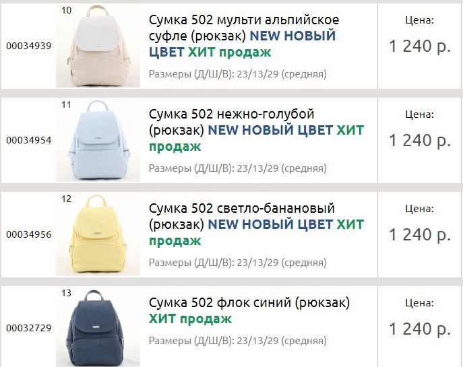This screenshot has width=463, height=367.
Task: Click 'NEW НОВЫЙ' label on альпийское суфле bag
Action: coord(292,36)
